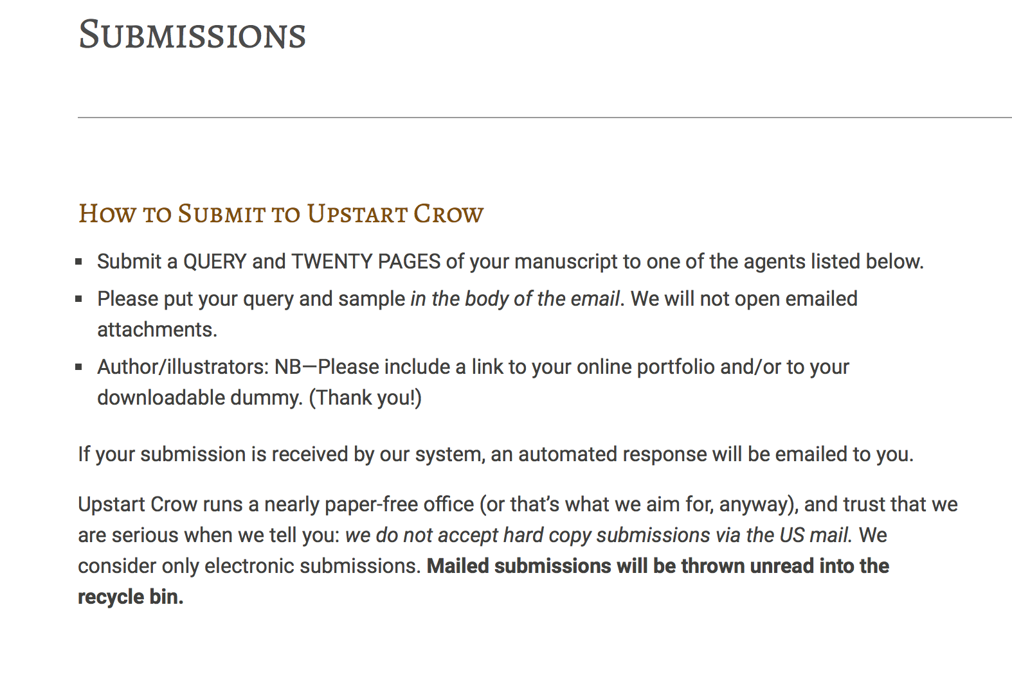Click the word attachments

(x=157, y=330)
